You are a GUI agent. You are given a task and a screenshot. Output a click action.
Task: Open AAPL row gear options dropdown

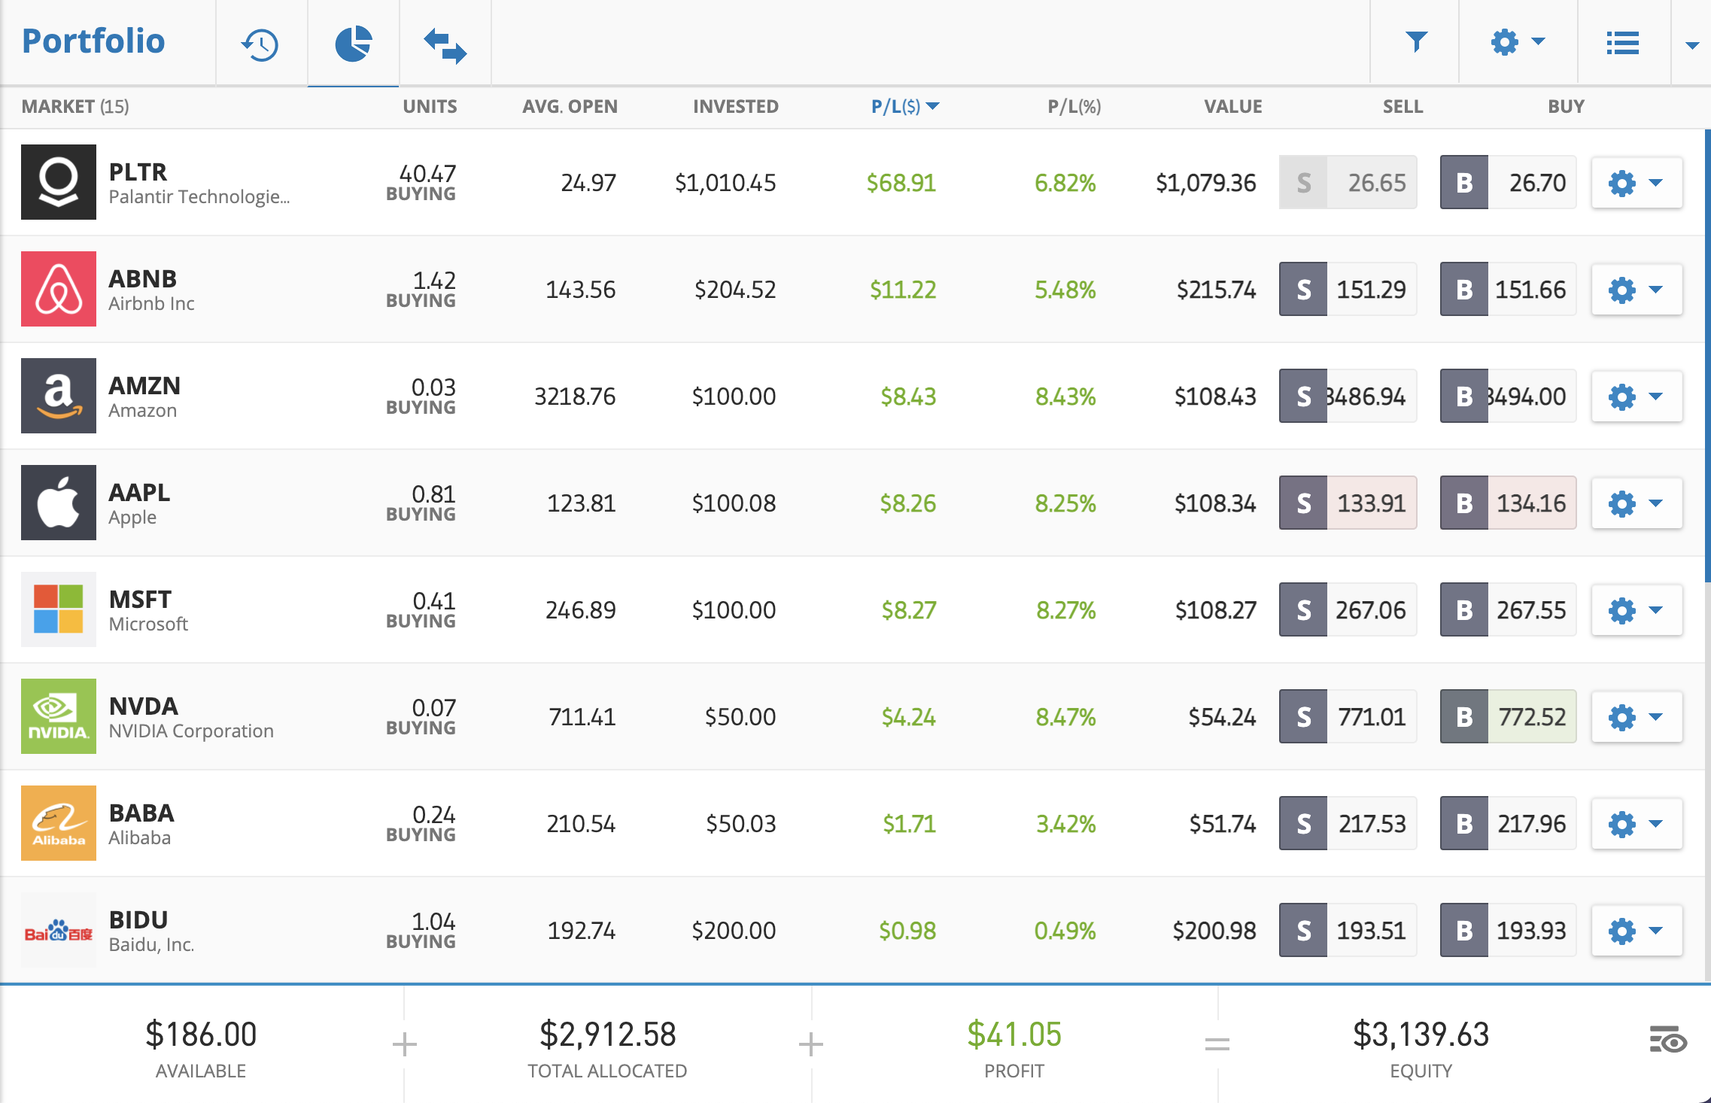coord(1637,503)
